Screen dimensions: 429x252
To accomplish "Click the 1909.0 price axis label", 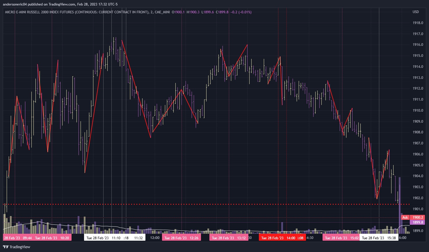I will (x=418, y=122).
